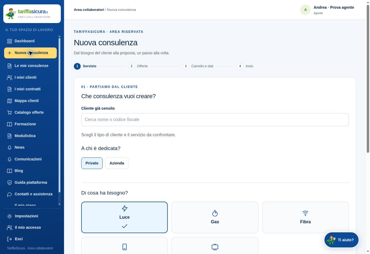This screenshot has height=254, width=370.
Task: Click the I miei contratti document icon
Action: pos(10,89)
